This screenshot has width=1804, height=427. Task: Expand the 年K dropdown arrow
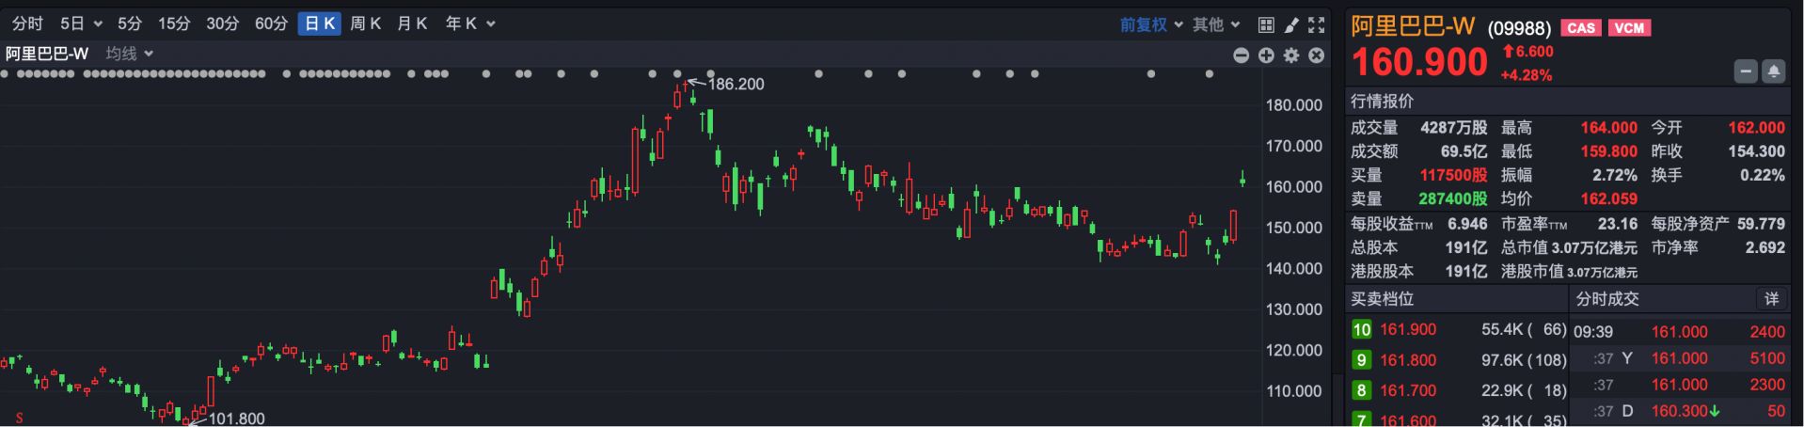click(x=491, y=24)
